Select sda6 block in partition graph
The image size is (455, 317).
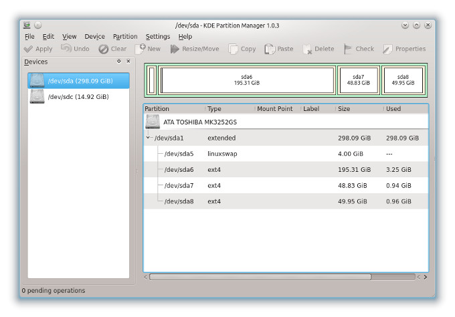(247, 80)
